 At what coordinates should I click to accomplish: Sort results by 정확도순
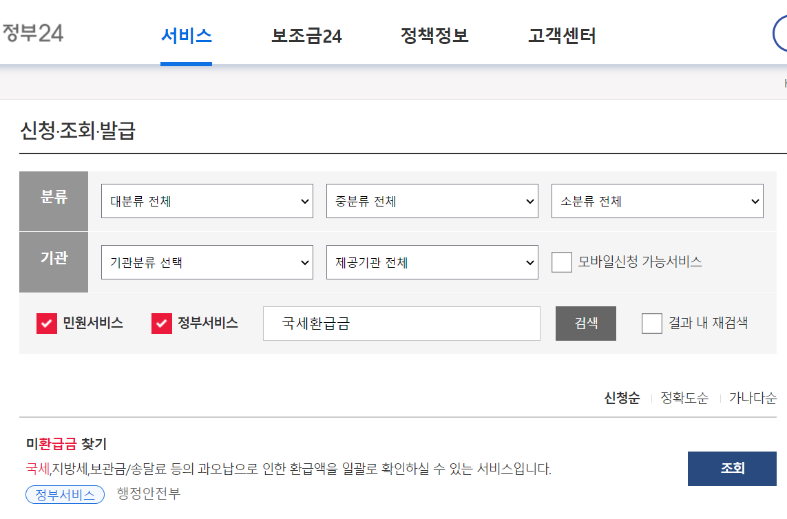(x=683, y=398)
